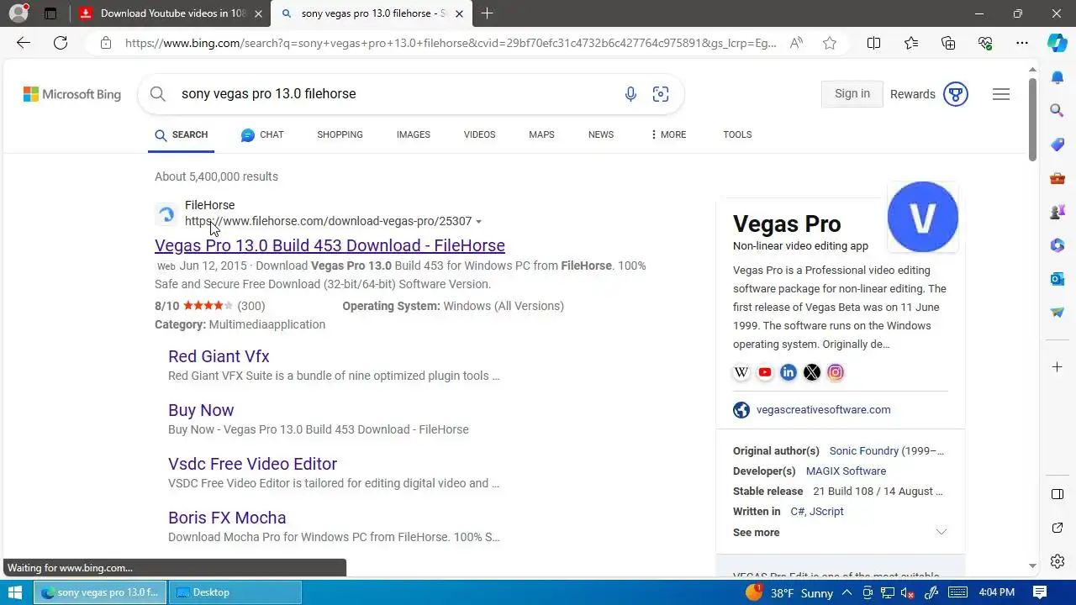Image resolution: width=1076 pixels, height=605 pixels.
Task: Add a sidebar app with plus
Action: point(1058,367)
